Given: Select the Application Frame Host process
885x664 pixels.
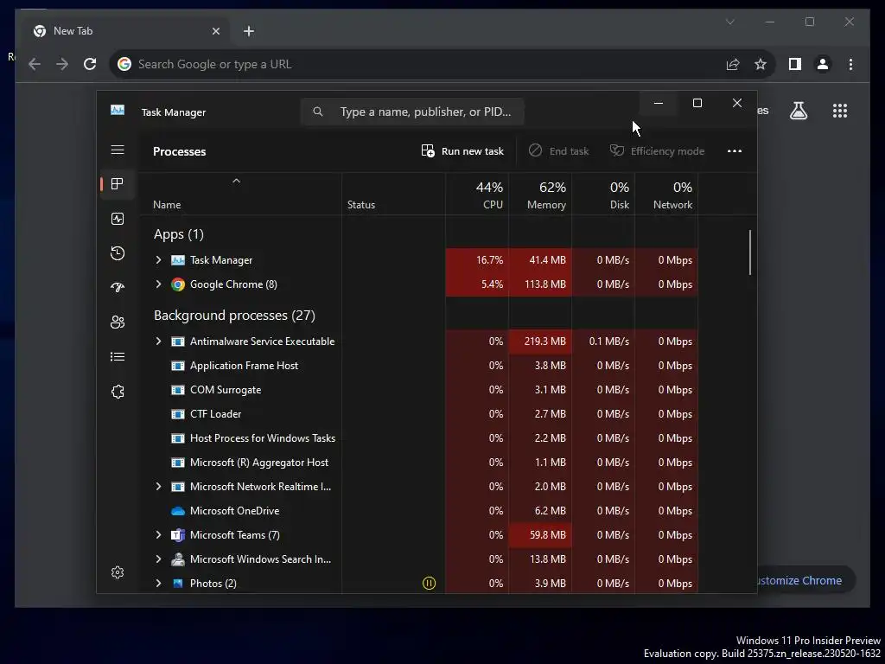Looking at the screenshot, I should click(x=418, y=366).
